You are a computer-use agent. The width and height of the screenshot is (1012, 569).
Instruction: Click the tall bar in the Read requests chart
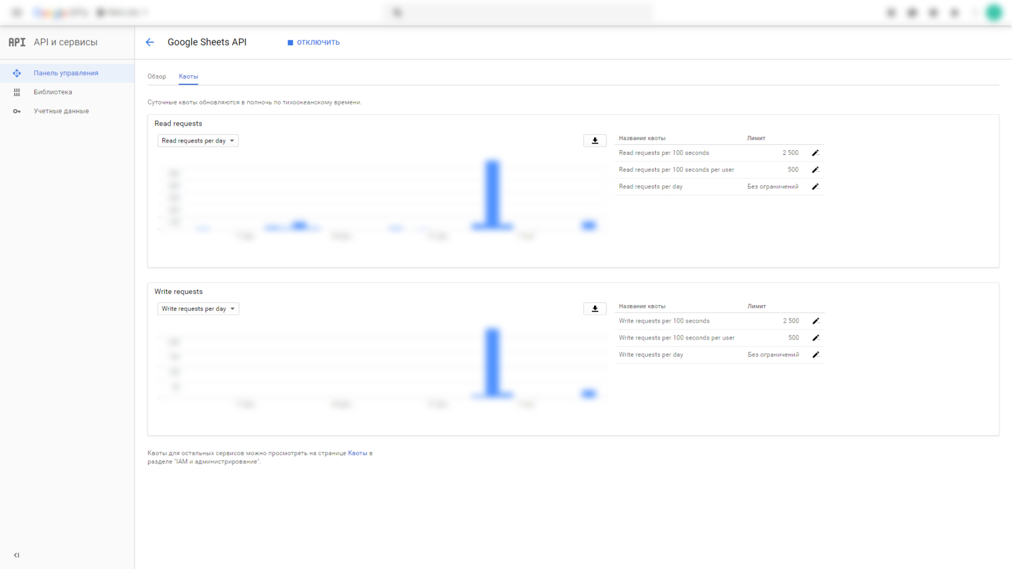click(492, 194)
